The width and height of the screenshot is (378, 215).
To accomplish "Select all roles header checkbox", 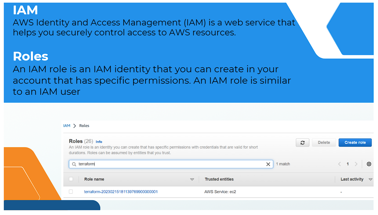I will (x=71, y=179).
